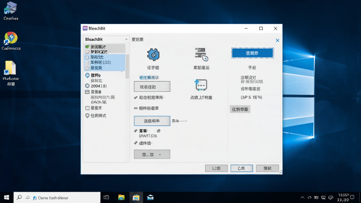Click checkmark icon above the dash row
The height and width of the screenshot is (203, 361).
[136, 98]
